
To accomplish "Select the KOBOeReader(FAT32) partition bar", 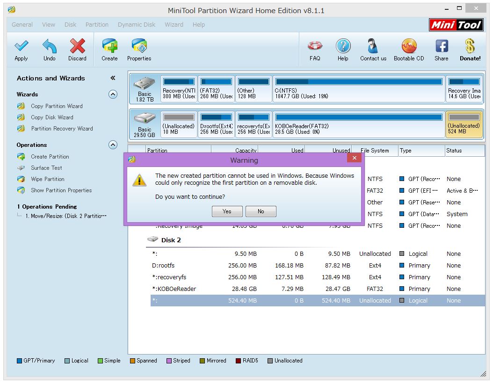I will point(359,124).
